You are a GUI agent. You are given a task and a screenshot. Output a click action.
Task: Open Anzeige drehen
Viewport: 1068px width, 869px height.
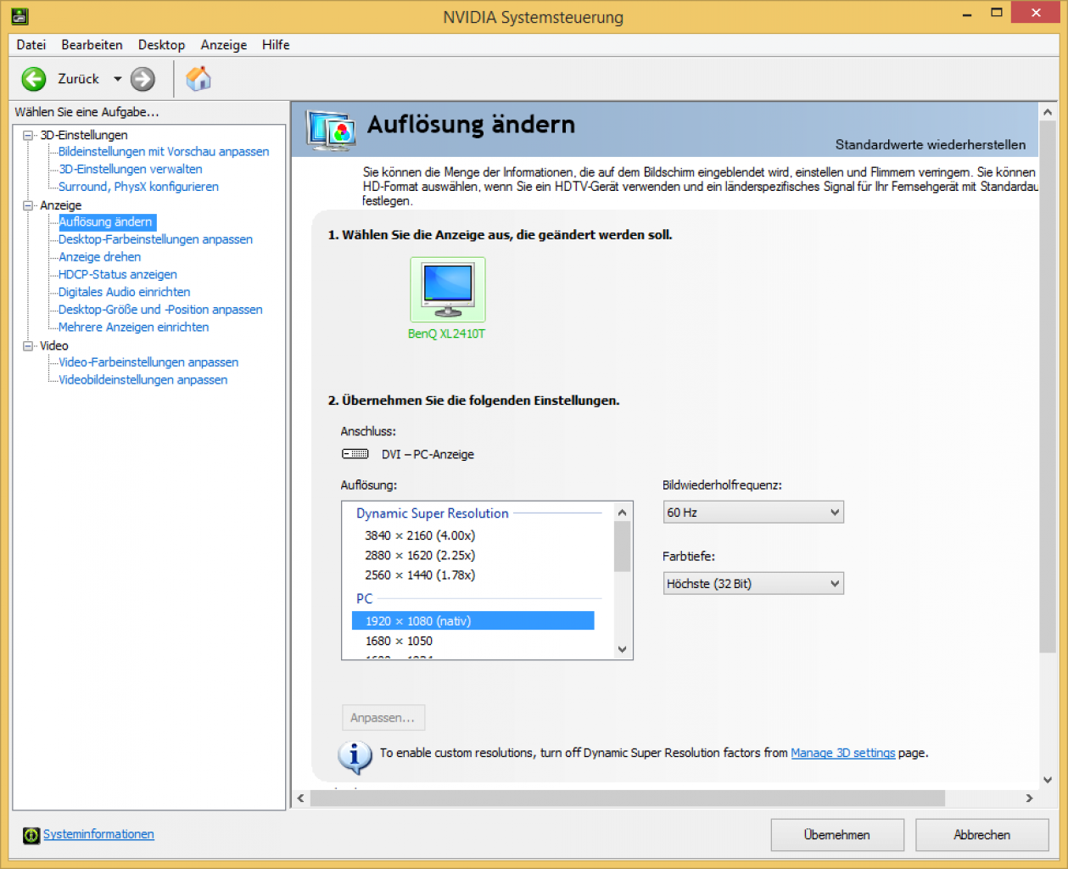pyautogui.click(x=99, y=257)
